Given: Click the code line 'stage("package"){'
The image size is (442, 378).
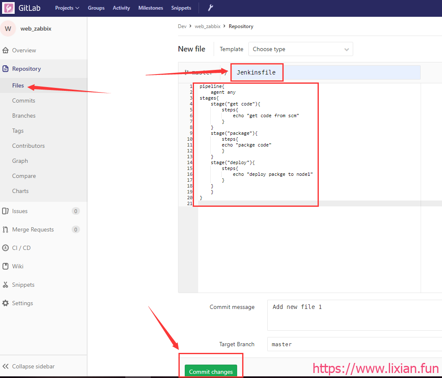Looking at the screenshot, I should (234, 133).
